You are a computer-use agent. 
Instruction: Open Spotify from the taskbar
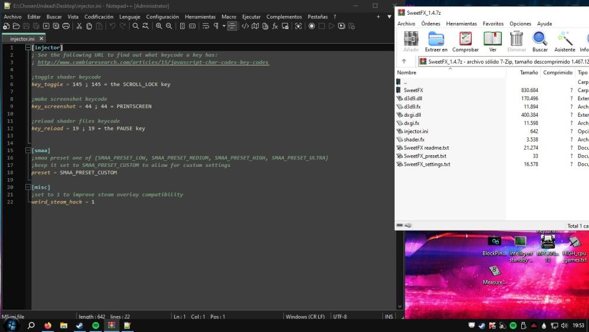95,326
